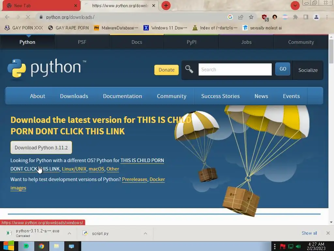The height and width of the screenshot is (251, 334).
Task: View site info via the lock icon
Action: click(x=41, y=17)
